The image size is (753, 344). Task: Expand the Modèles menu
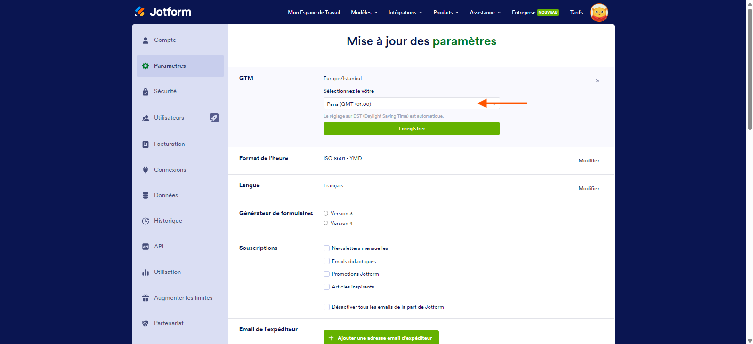click(x=364, y=13)
